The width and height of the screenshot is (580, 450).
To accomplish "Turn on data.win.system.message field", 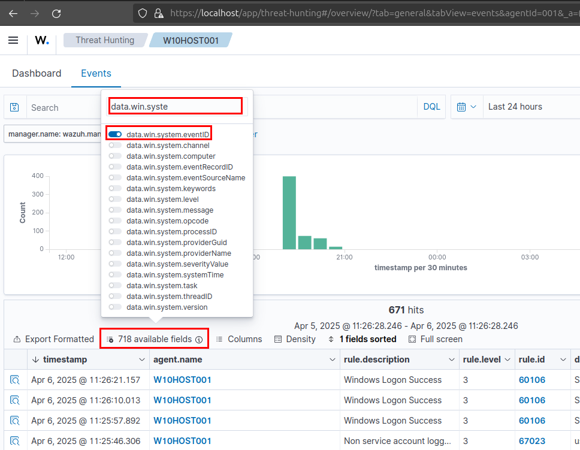I will pyautogui.click(x=115, y=210).
